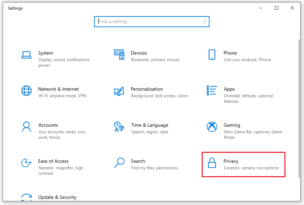The width and height of the screenshot is (304, 205).
Task: Select the Privacy heading
Action: (231, 161)
